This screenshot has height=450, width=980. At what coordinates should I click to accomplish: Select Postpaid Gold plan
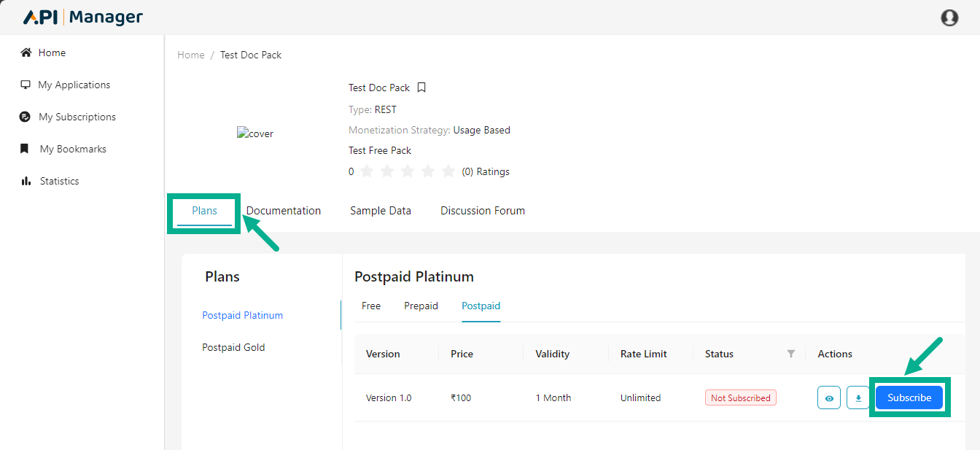click(x=233, y=347)
